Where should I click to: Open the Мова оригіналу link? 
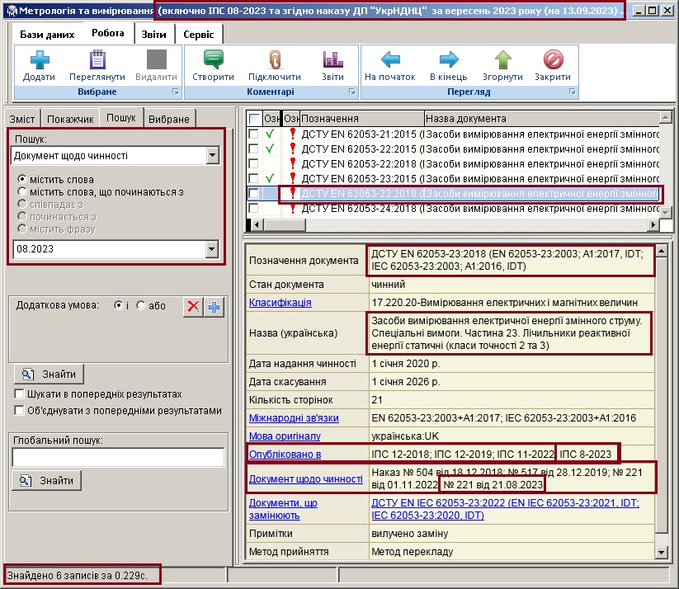[x=285, y=436]
